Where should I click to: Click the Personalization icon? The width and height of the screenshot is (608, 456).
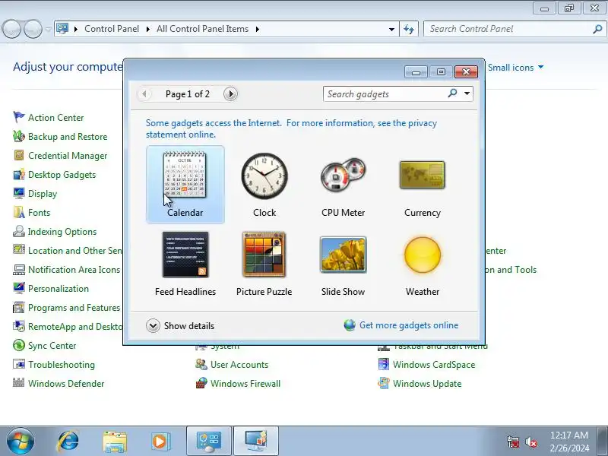pyautogui.click(x=18, y=288)
